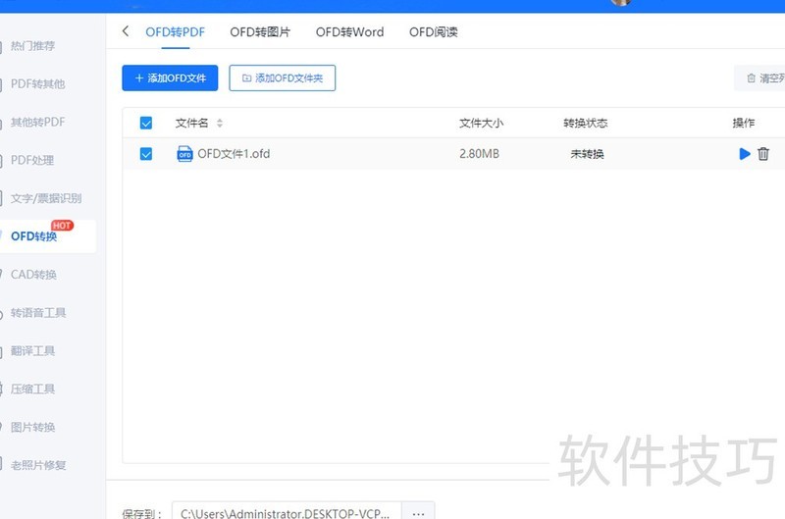Select CAD转换 in the sidebar
The height and width of the screenshot is (519, 785).
[34, 275]
